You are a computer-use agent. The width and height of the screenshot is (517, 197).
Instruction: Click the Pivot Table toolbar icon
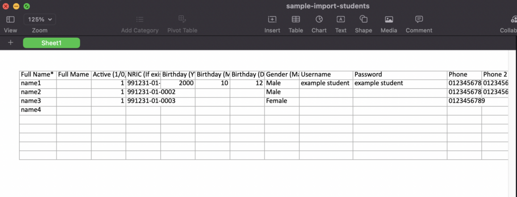pyautogui.click(x=182, y=19)
